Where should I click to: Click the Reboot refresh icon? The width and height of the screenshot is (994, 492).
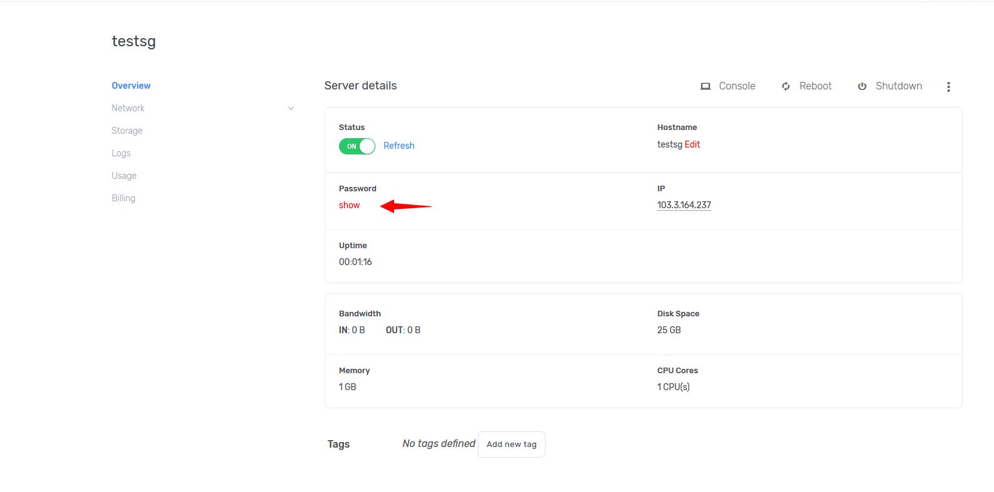pyautogui.click(x=786, y=86)
